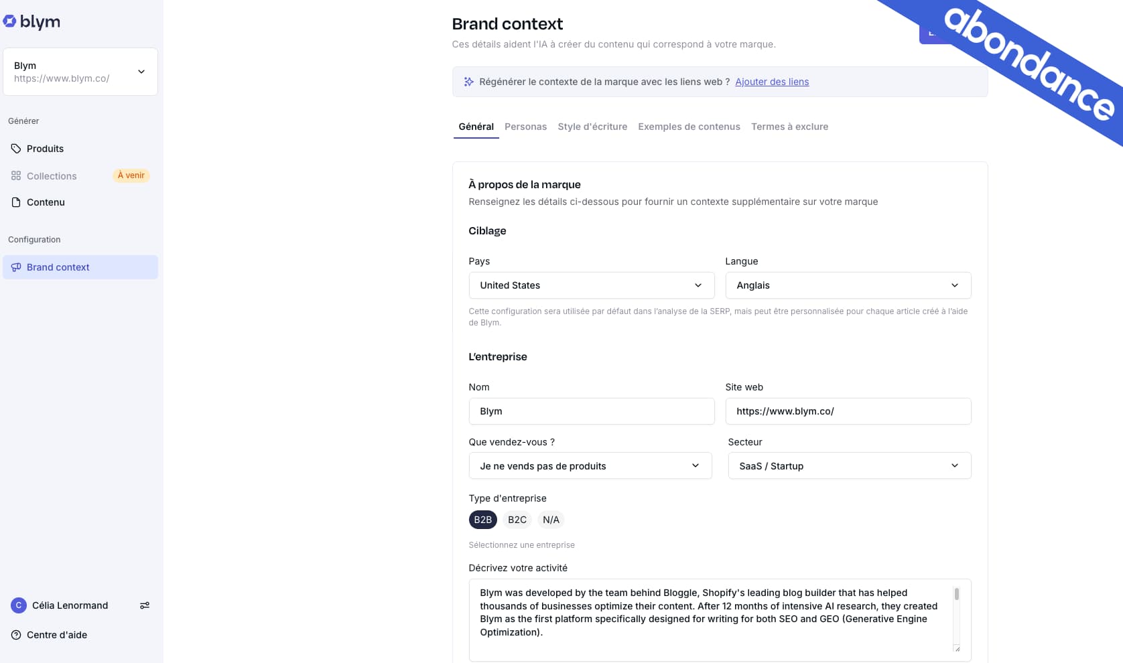Open the help icon beside Centre d'aide
The height and width of the screenshot is (663, 1123).
(x=15, y=634)
